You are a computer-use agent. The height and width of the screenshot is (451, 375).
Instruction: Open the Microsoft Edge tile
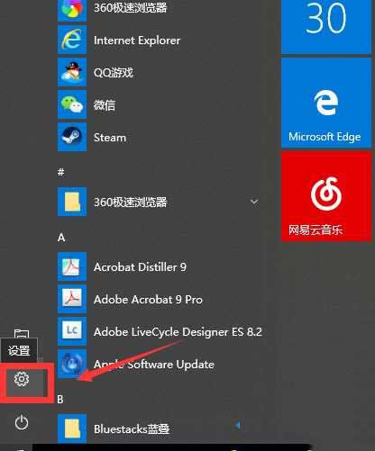pyautogui.click(x=326, y=103)
